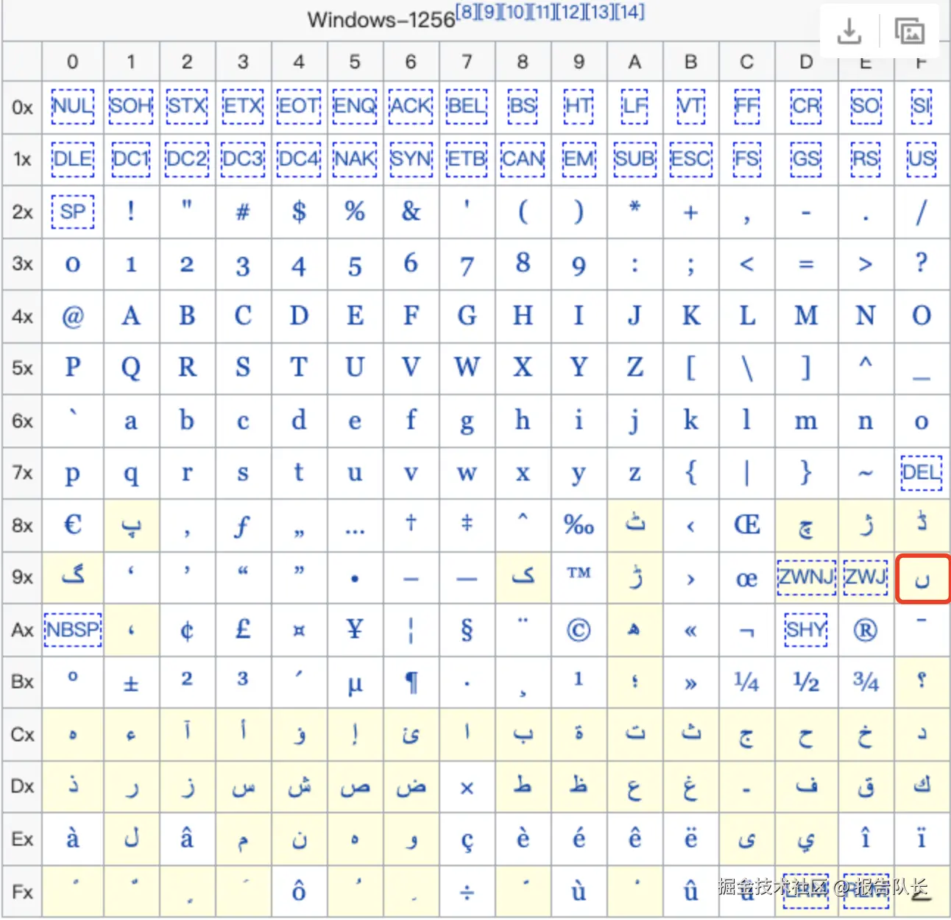
Task: Click the ZWJ character cell
Action: (x=865, y=576)
